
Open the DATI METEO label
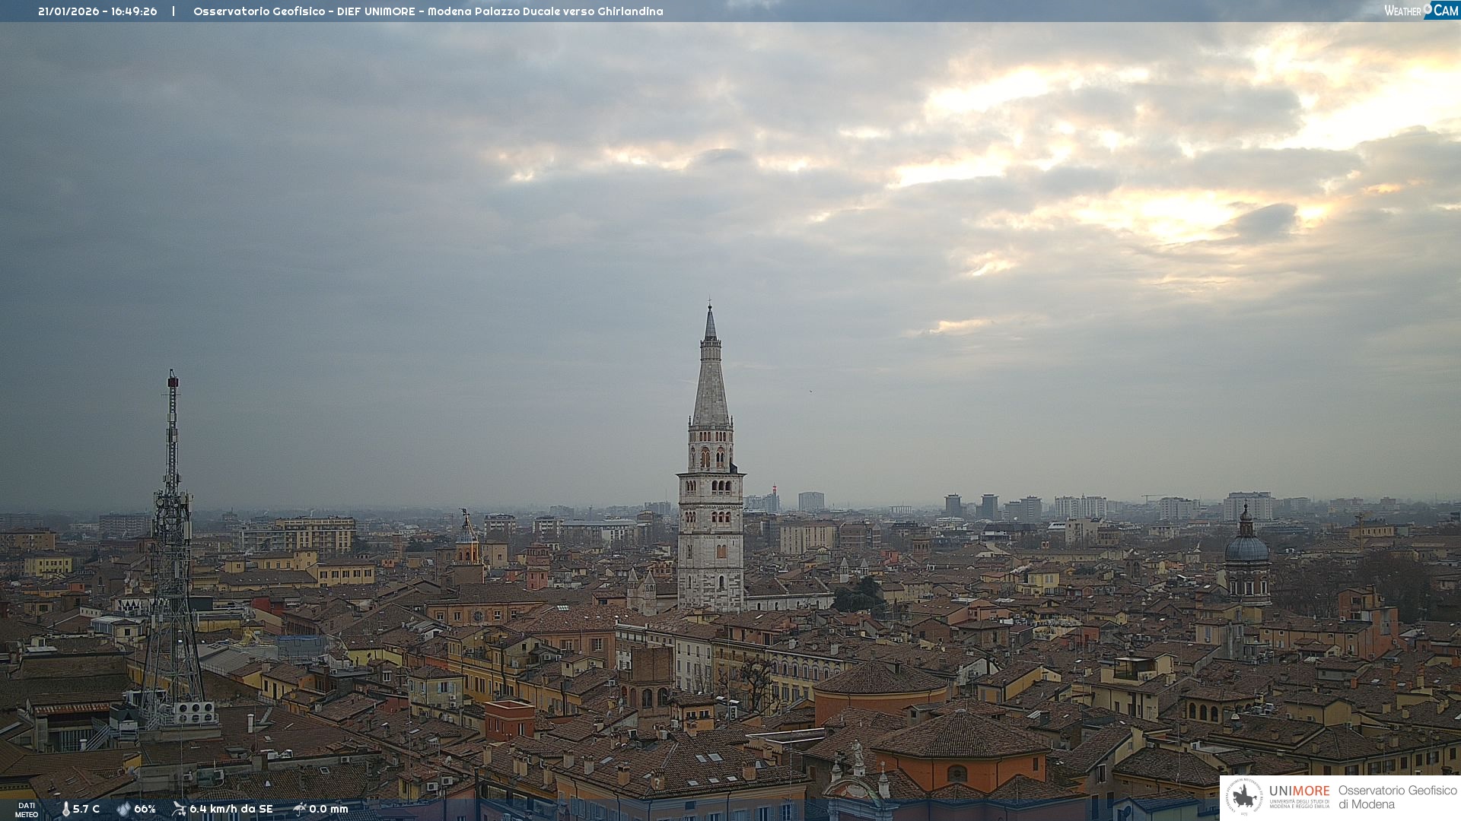click(x=27, y=810)
